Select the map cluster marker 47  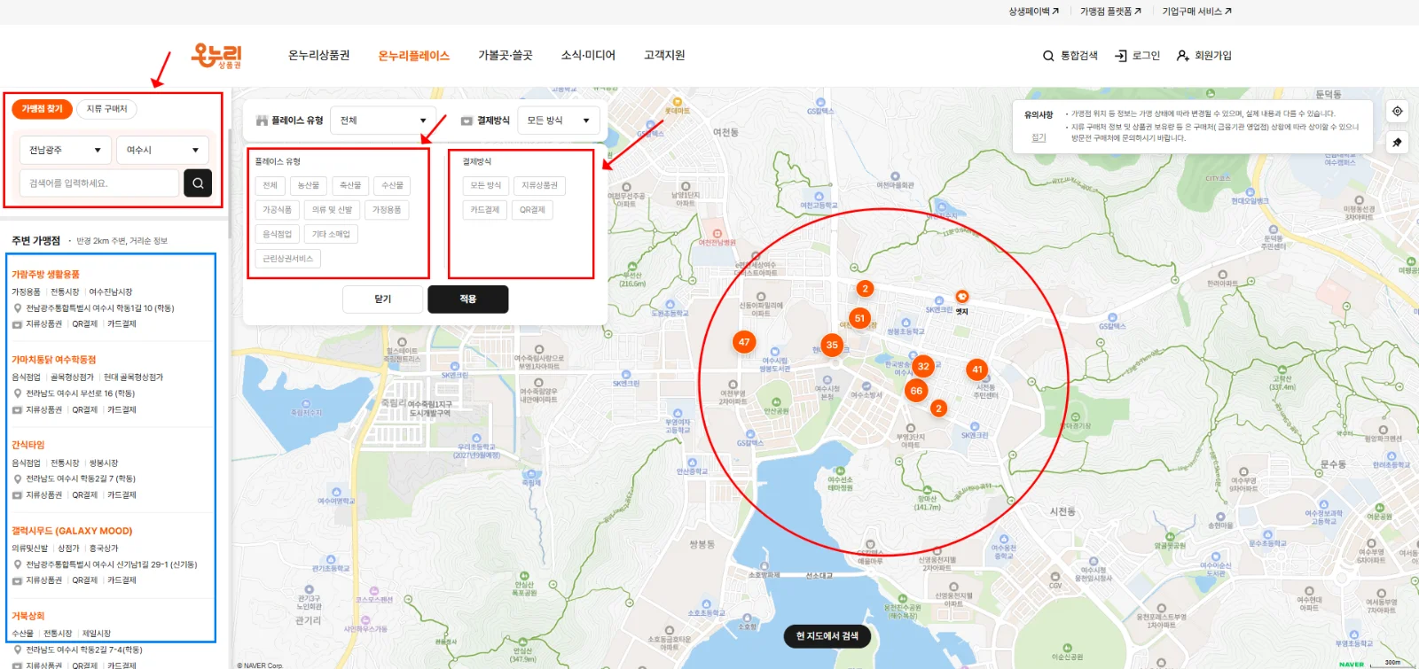pyautogui.click(x=744, y=342)
